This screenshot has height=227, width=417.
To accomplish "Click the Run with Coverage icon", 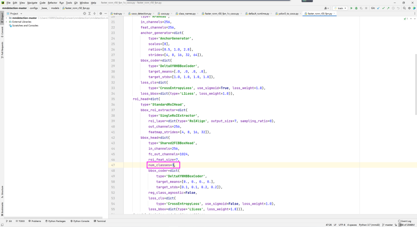I will click(361, 8).
